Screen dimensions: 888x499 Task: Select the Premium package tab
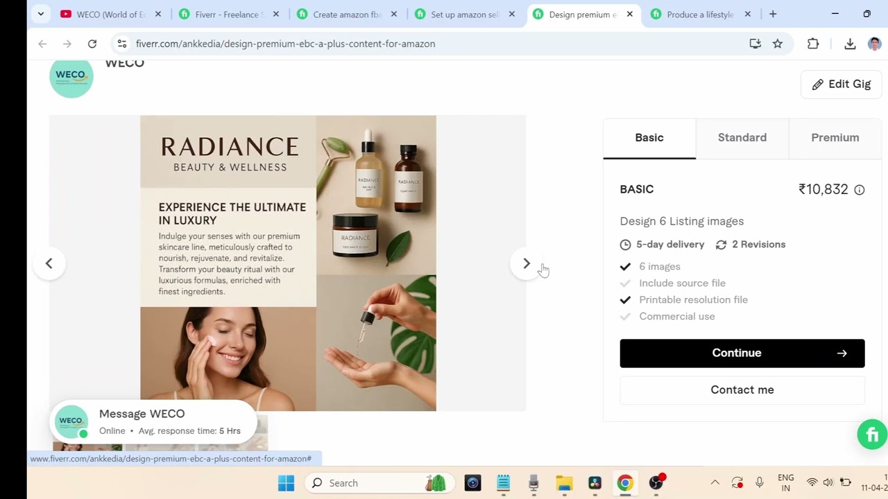tap(835, 138)
